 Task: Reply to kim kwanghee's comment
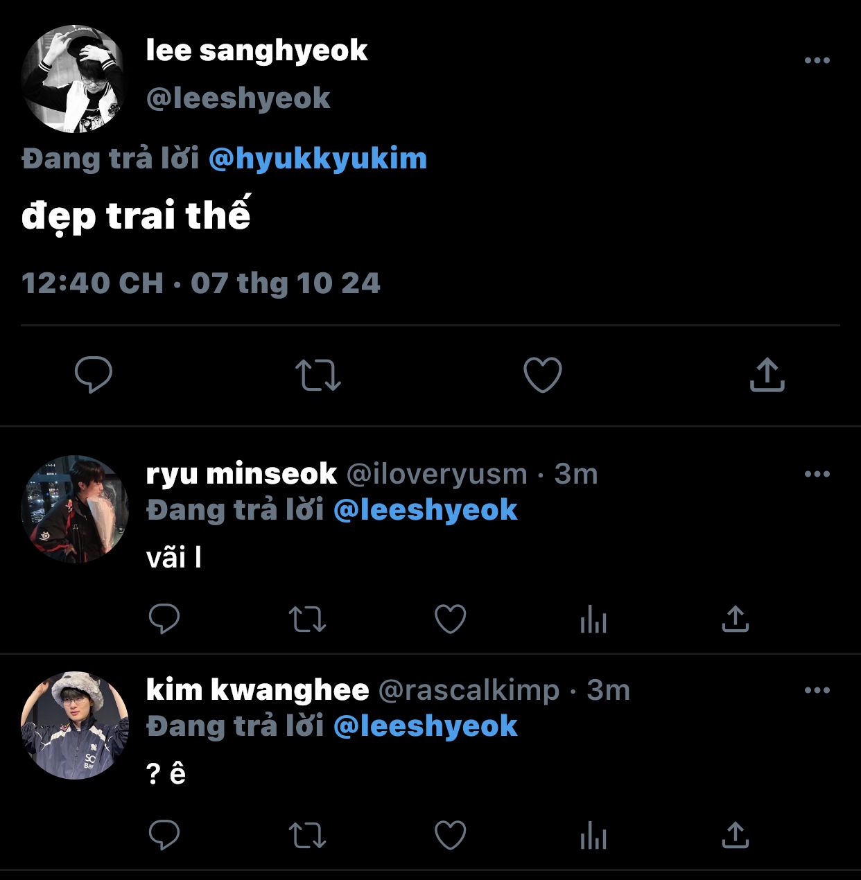164,835
